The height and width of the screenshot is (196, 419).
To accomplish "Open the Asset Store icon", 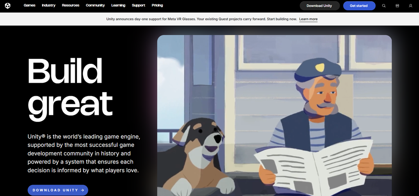I will pyautogui.click(x=397, y=6).
